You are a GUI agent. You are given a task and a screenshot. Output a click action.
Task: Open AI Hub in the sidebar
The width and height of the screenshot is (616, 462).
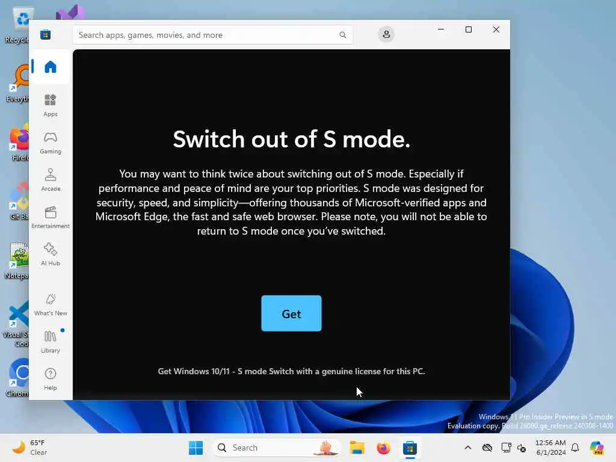pyautogui.click(x=51, y=254)
